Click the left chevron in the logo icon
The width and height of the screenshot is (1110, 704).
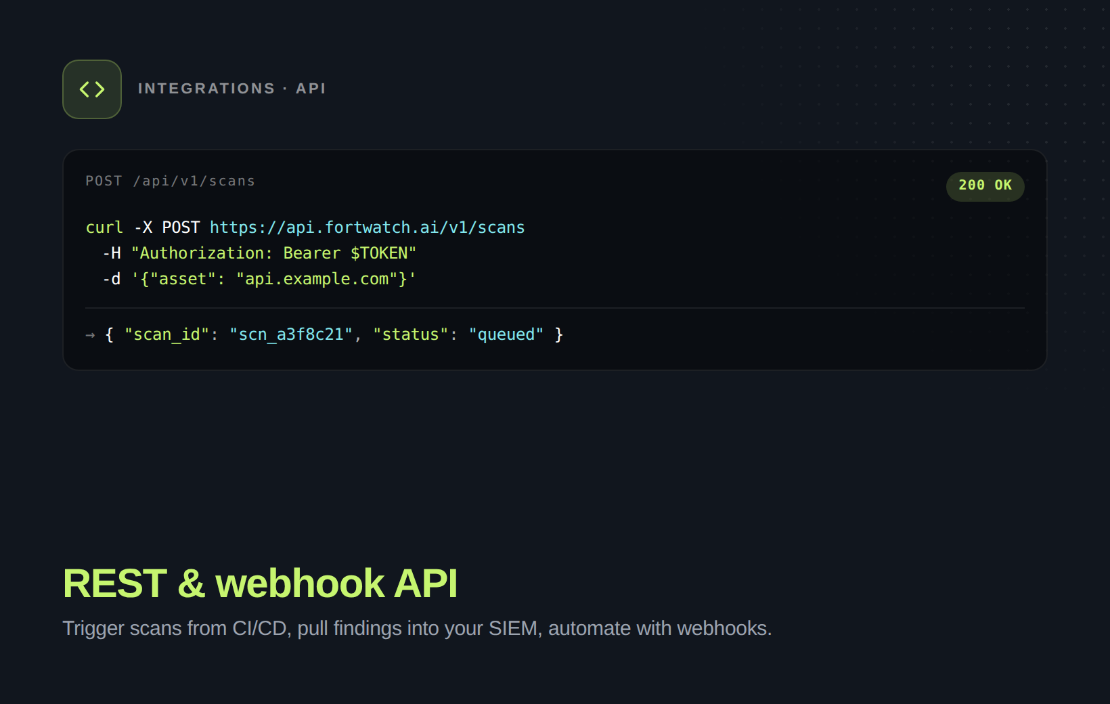(x=85, y=89)
